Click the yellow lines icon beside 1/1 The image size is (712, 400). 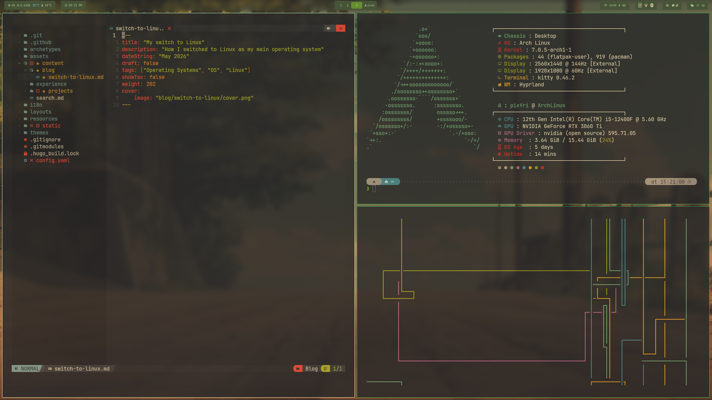coord(325,368)
